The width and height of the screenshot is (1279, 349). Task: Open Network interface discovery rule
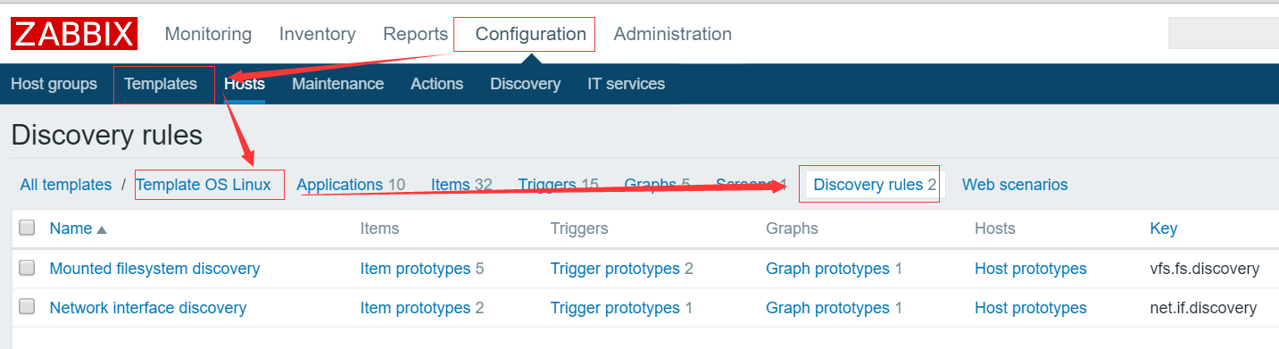tap(148, 308)
